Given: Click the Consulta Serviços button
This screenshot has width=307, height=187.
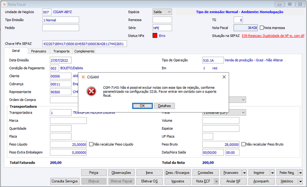Looking at the screenshot, I should pos(64,181).
